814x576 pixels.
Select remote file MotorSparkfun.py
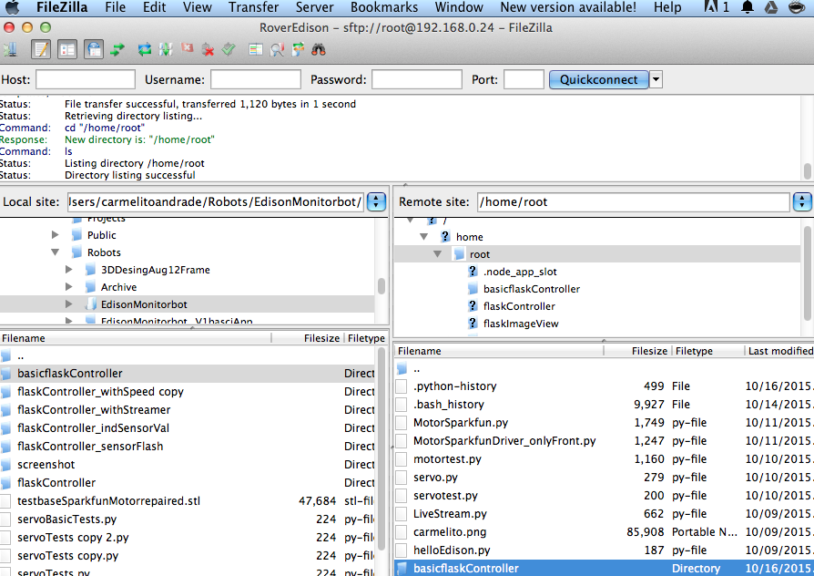click(x=605, y=423)
